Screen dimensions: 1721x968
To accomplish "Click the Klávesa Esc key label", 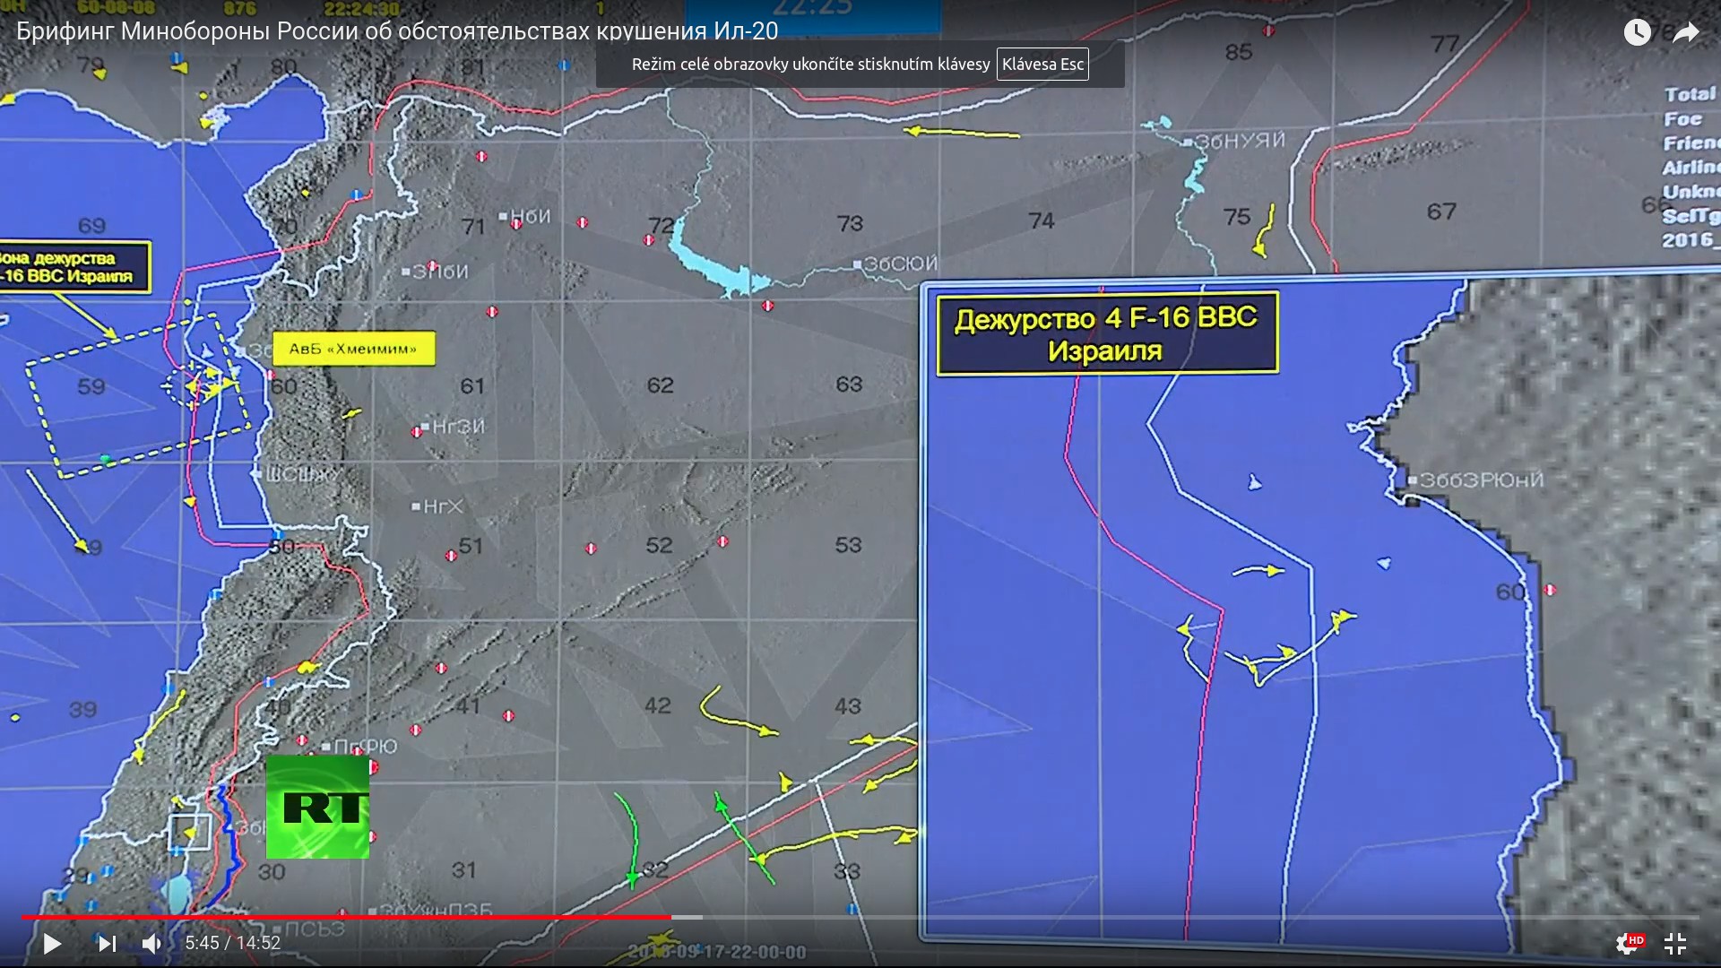I will [x=1042, y=65].
